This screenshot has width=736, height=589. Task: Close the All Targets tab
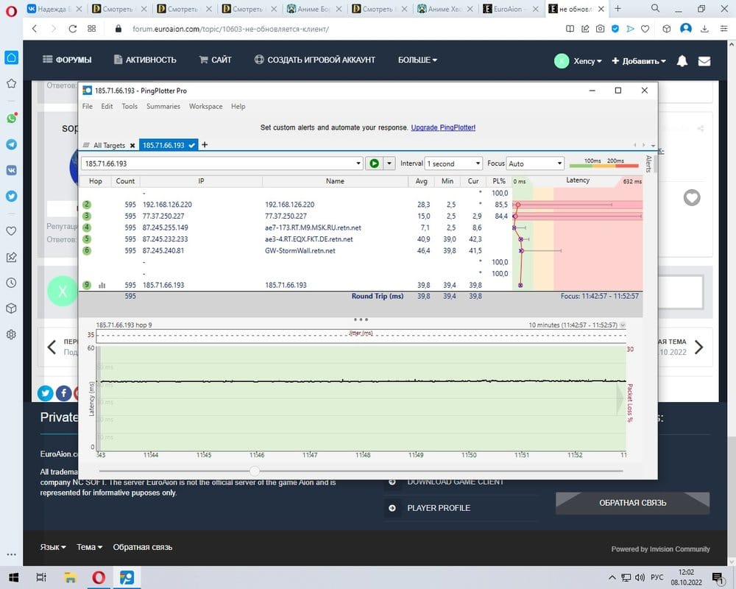pyautogui.click(x=132, y=146)
